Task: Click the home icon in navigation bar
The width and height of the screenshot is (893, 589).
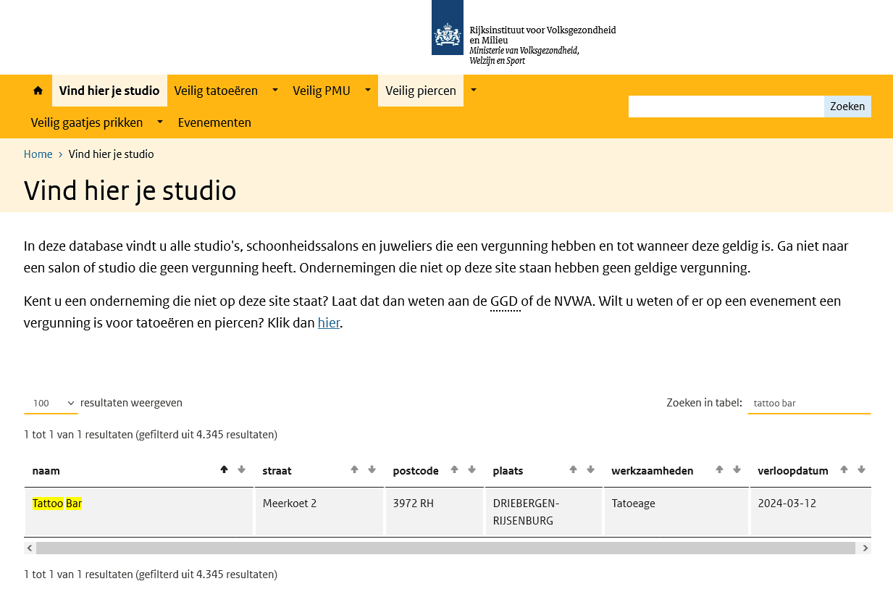Action: point(38,91)
